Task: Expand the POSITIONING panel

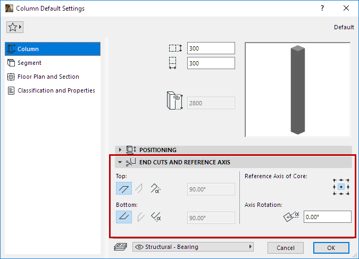Action: click(120, 150)
